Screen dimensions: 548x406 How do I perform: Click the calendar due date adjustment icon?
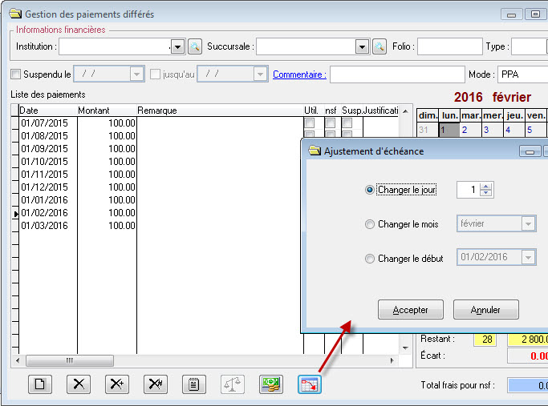coord(309,384)
